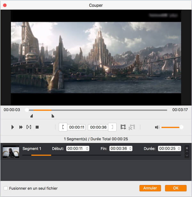Mute audio via the speaker icon
192x197 pixels.
point(157,127)
